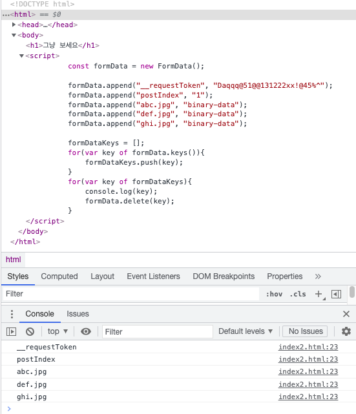The height and width of the screenshot is (414, 356).
Task: Open the DOM Breakpoints tab
Action: (224, 276)
